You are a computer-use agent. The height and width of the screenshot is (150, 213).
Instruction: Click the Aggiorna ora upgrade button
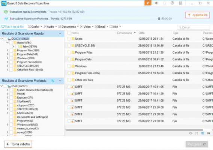(197, 15)
